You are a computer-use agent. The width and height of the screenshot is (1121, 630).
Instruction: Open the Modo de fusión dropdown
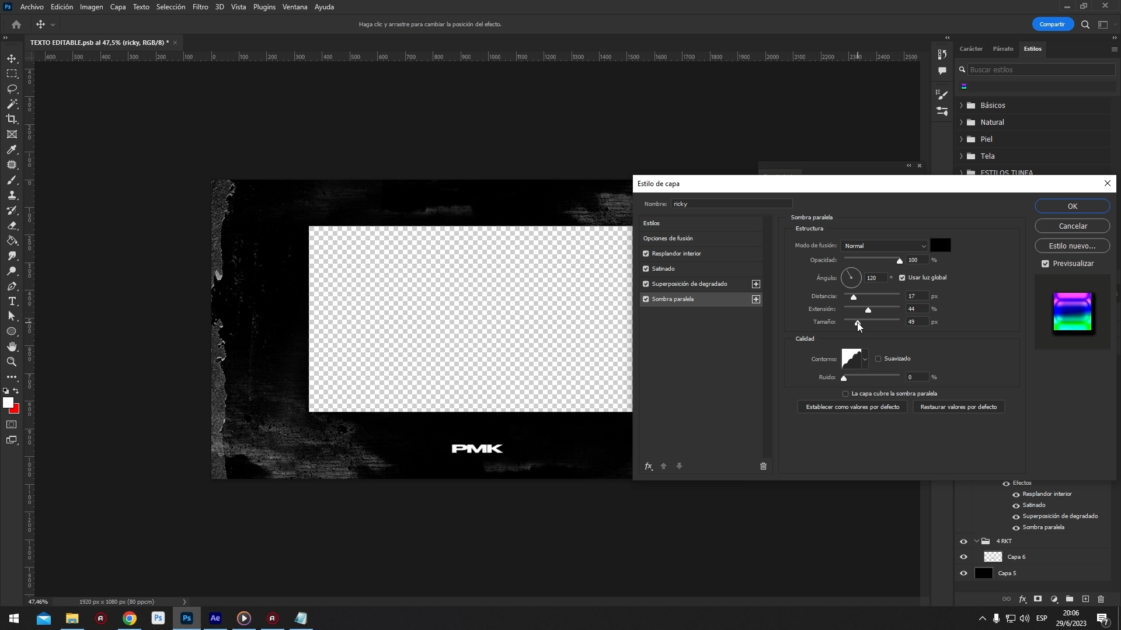884,246
